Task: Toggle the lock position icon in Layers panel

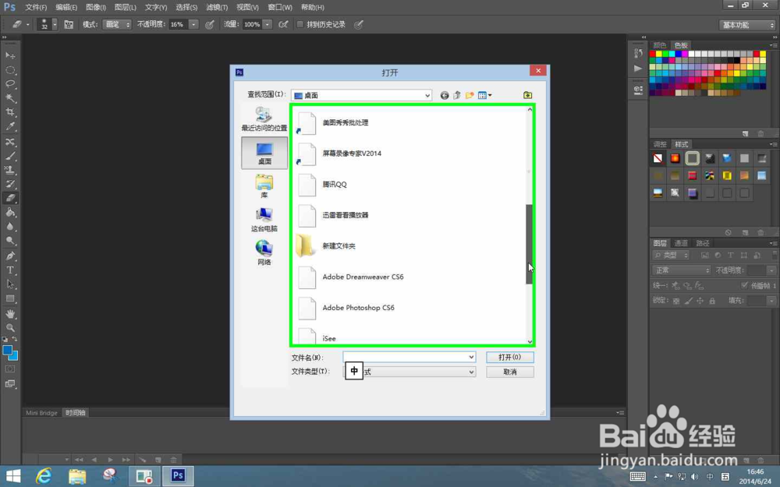Action: pyautogui.click(x=700, y=301)
